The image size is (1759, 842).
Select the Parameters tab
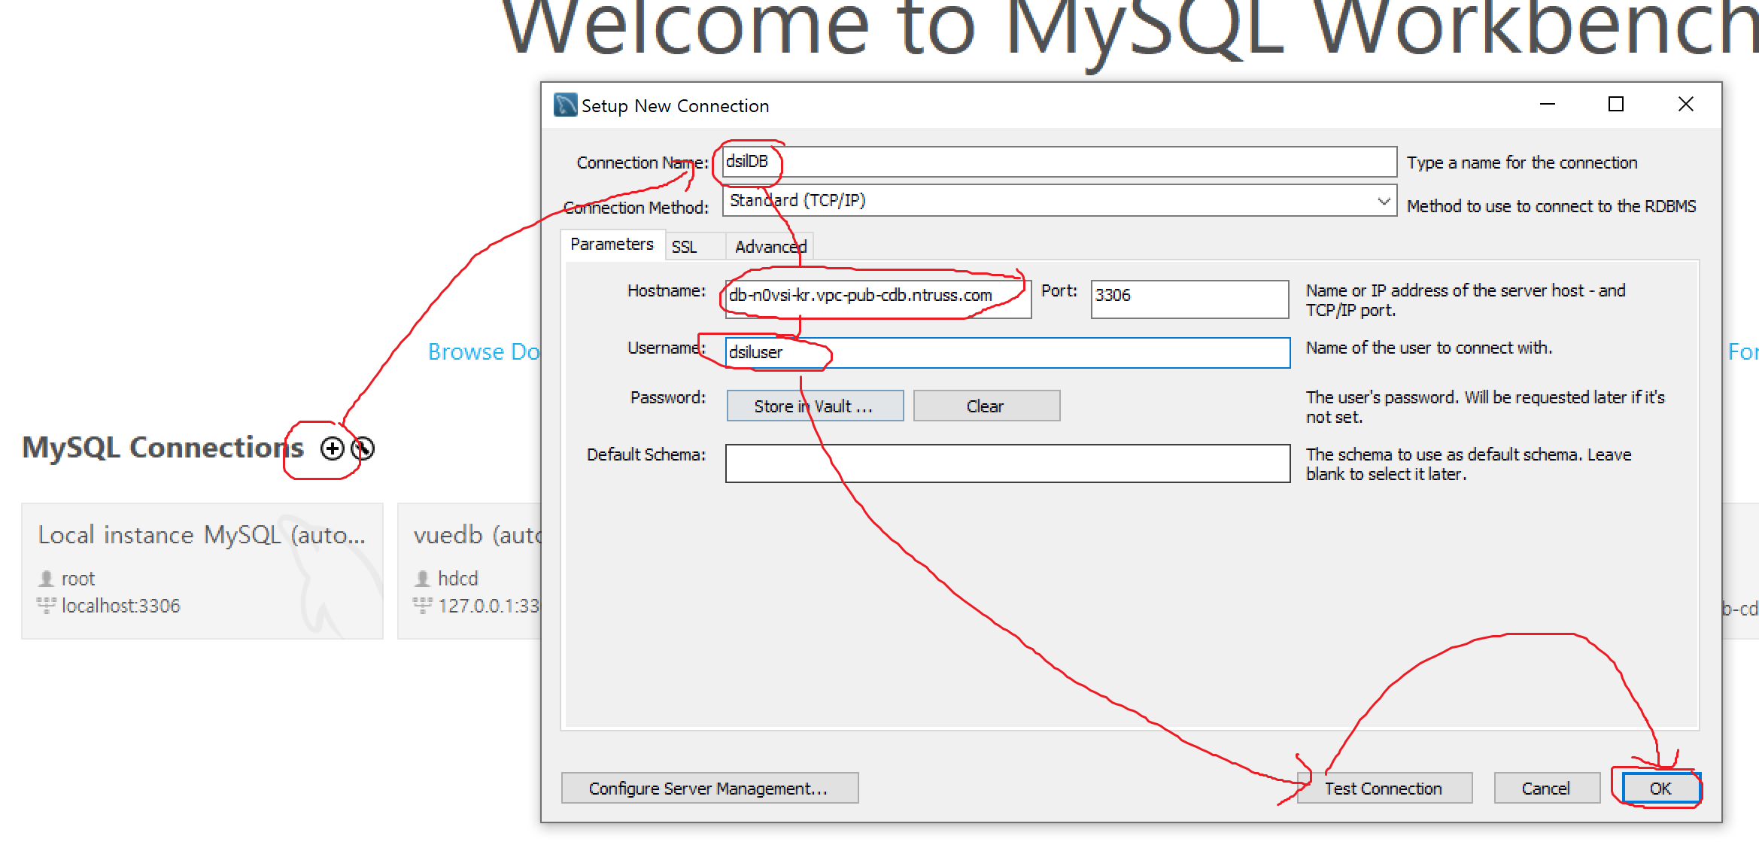(612, 245)
